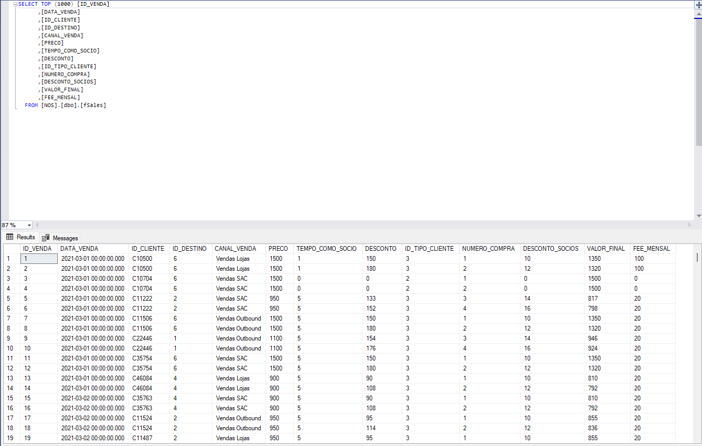Image resolution: width=702 pixels, height=446 pixels.
Task: Select the DESCONTO_SOCIOS column header
Action: [x=552, y=249]
